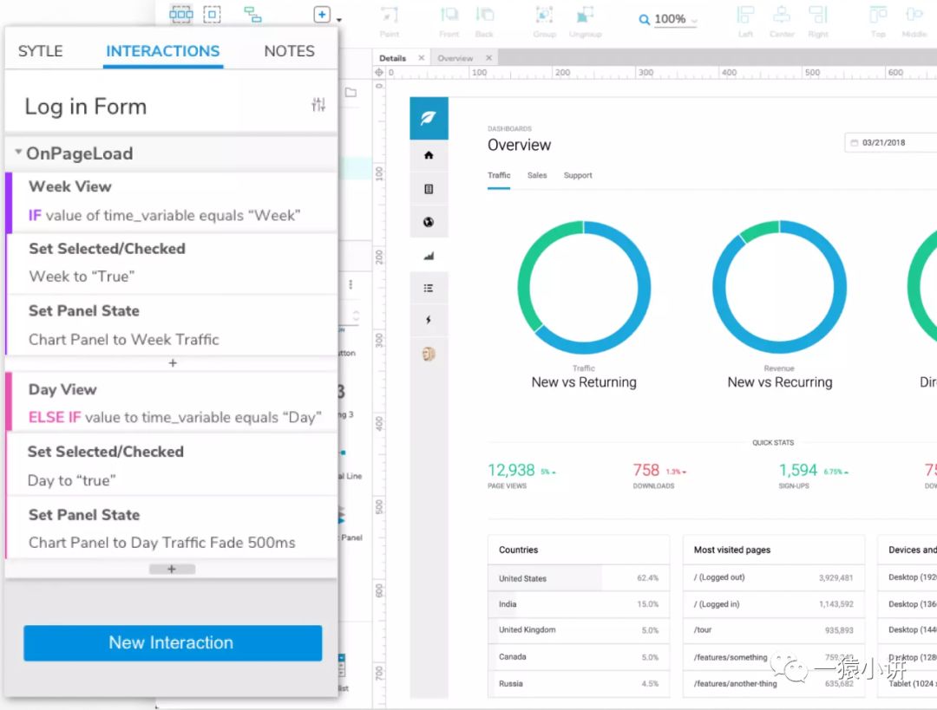Select the lightning bolt sidebar icon
Screen dimensions: 937x710
pos(429,320)
